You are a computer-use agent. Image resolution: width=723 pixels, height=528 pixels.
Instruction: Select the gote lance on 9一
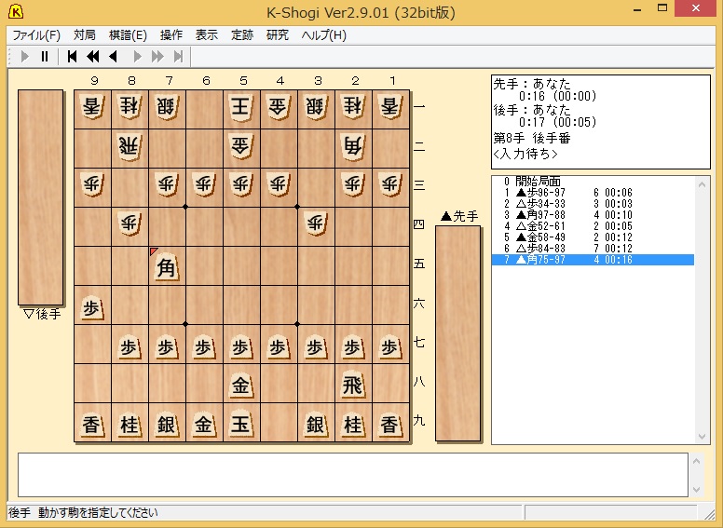click(92, 109)
